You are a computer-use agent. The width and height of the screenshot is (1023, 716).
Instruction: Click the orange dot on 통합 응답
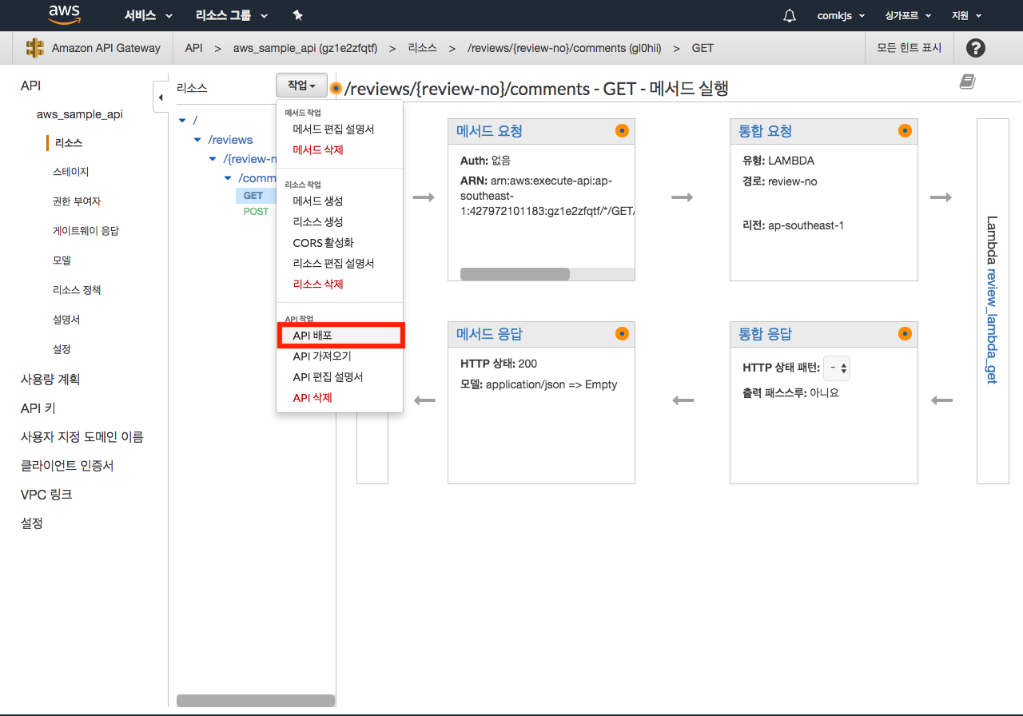click(905, 334)
